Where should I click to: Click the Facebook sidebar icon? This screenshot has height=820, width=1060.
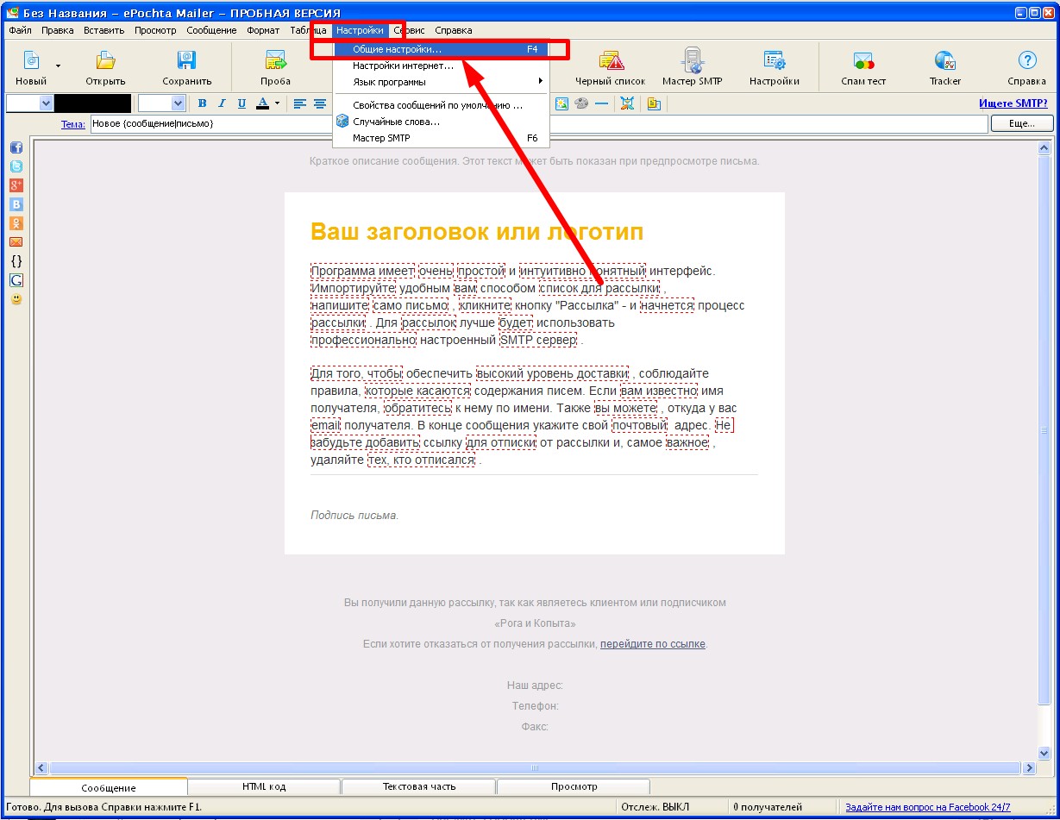click(16, 148)
